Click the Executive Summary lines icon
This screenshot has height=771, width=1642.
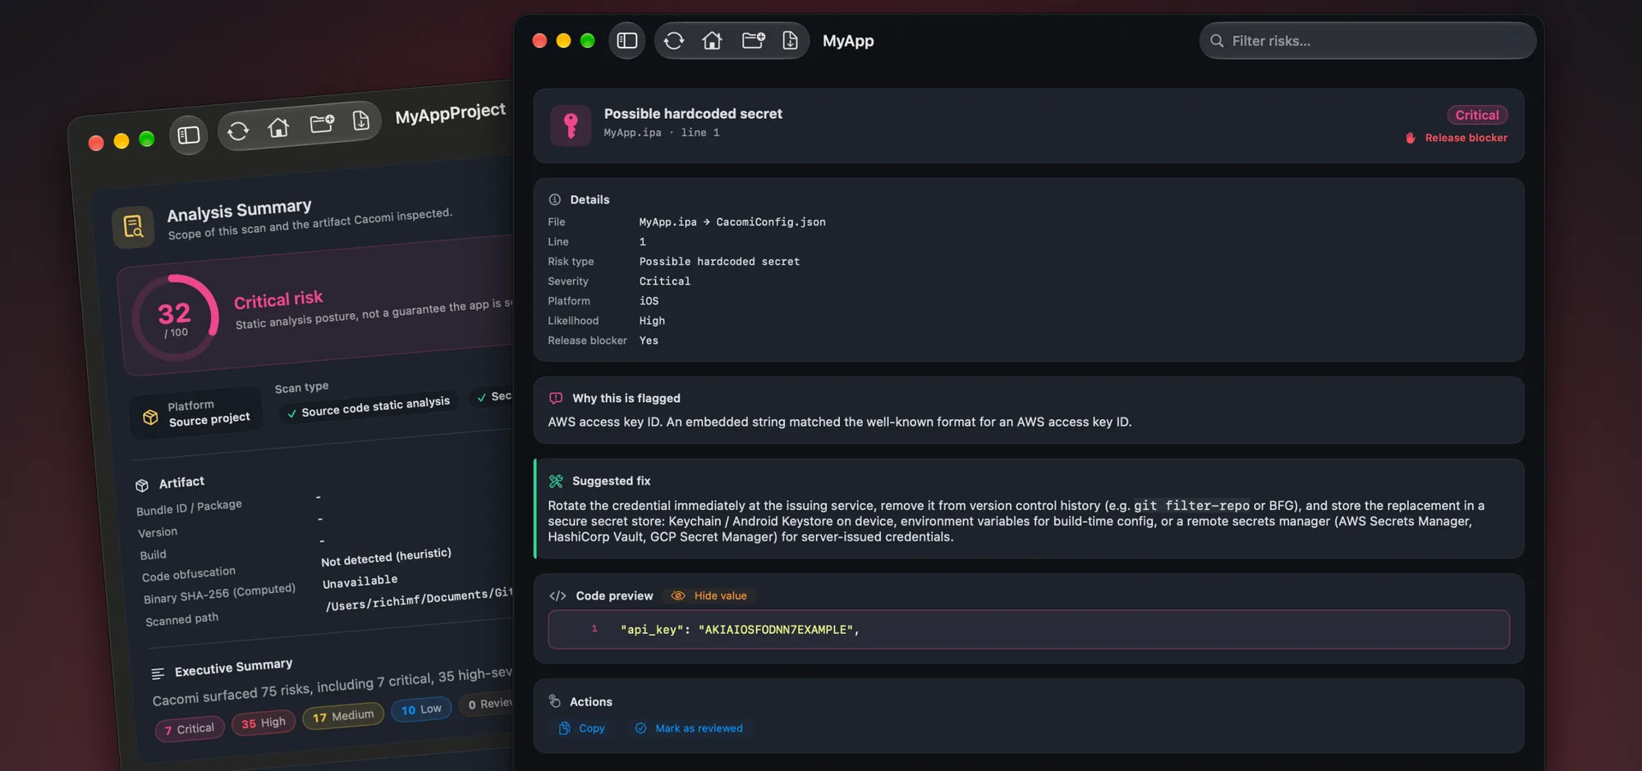tap(158, 673)
